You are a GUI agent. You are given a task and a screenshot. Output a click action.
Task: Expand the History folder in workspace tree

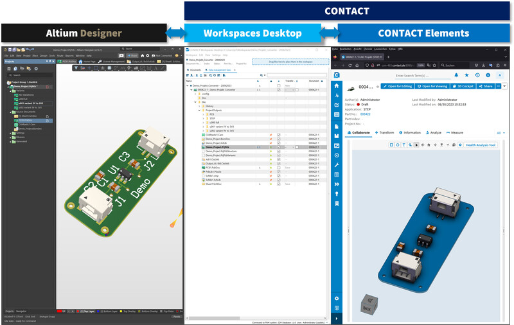(x=199, y=106)
